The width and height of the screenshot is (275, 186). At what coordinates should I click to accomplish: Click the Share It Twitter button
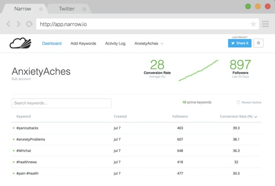coord(240,43)
